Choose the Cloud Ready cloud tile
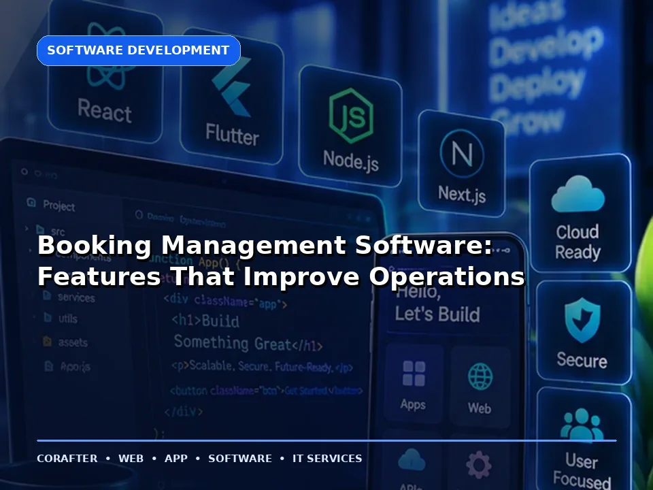Viewport: 653px width, 490px height. tap(580, 213)
